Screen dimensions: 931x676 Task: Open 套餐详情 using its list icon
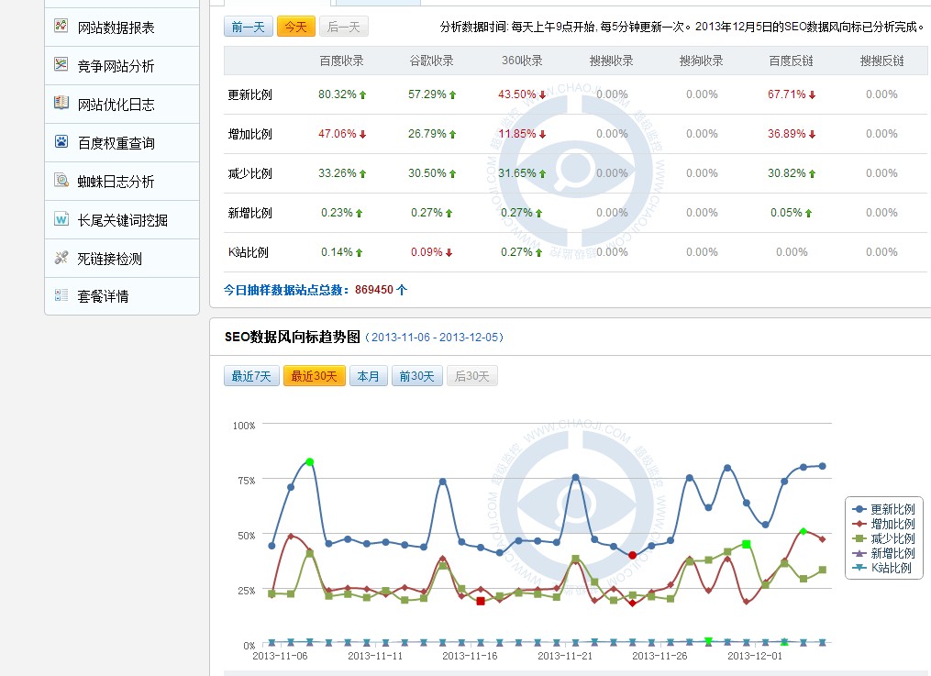point(61,296)
